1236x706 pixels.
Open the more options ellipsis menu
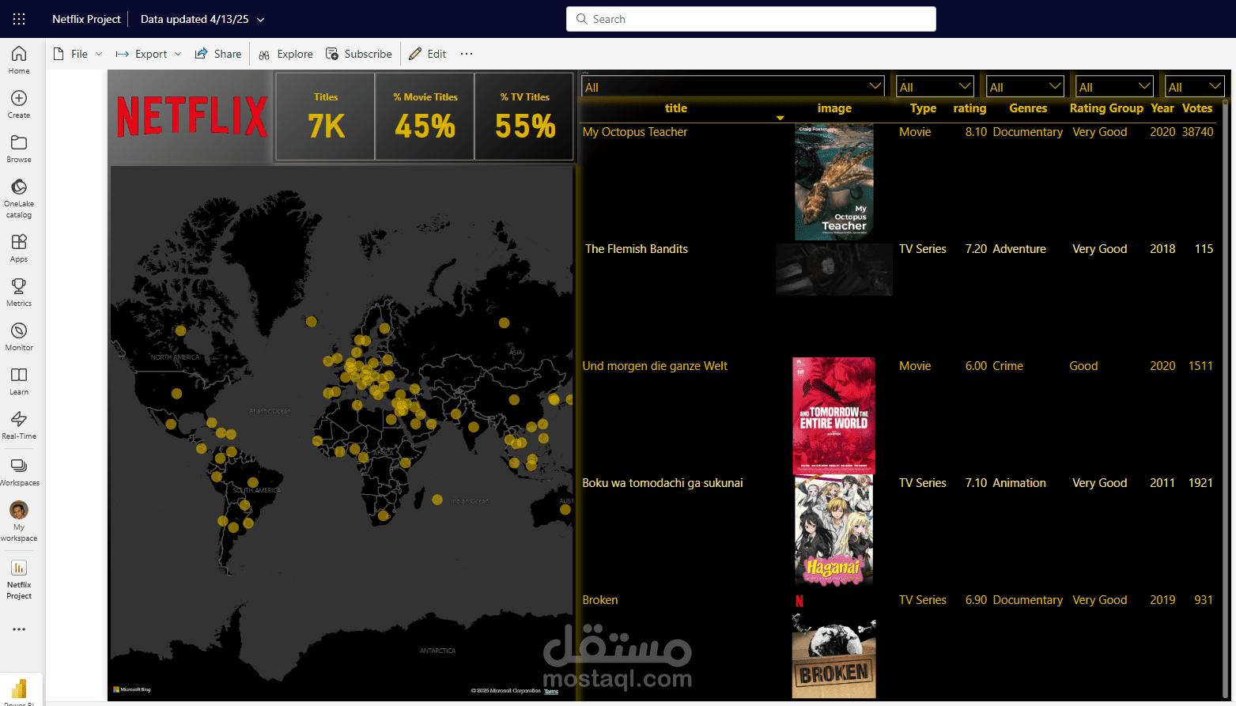(x=466, y=53)
